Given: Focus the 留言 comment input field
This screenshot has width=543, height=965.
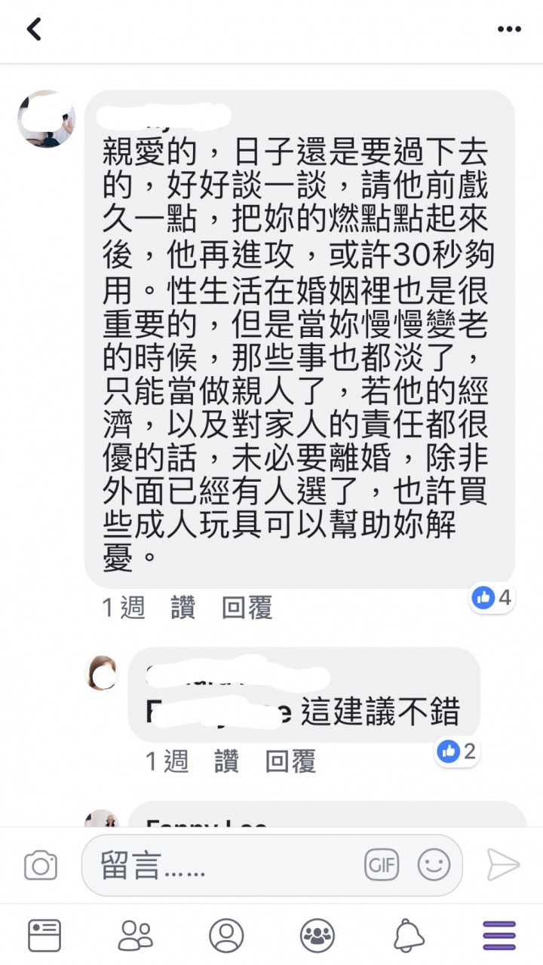Looking at the screenshot, I should (x=271, y=865).
